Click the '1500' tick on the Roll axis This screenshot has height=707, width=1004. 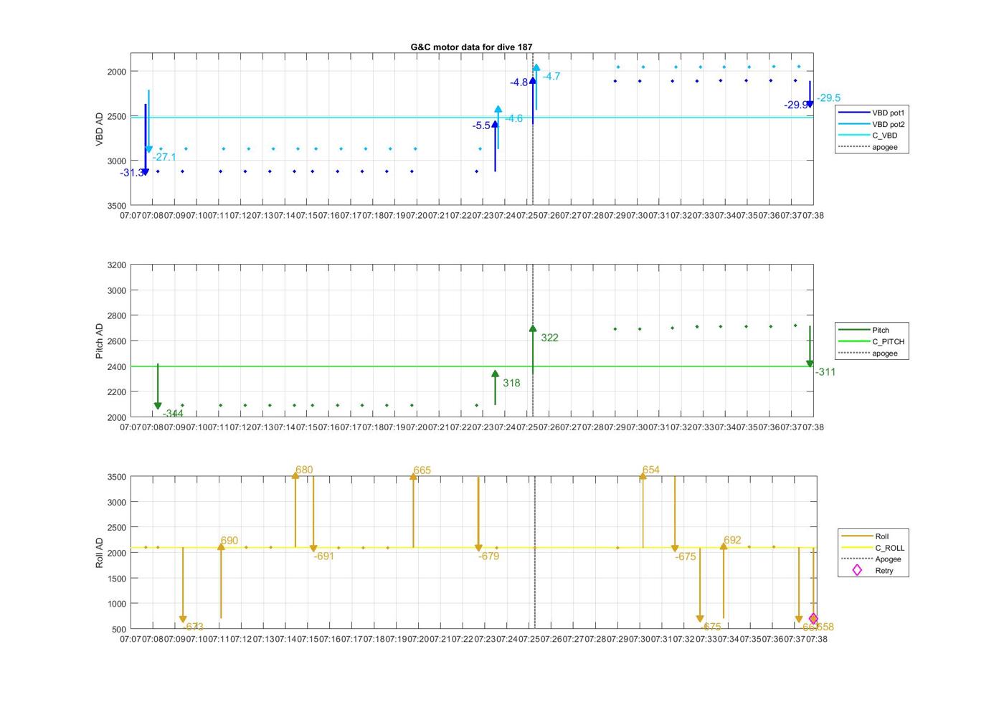pos(116,579)
